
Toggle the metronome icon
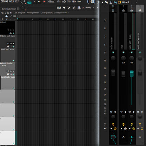(59, 1)
